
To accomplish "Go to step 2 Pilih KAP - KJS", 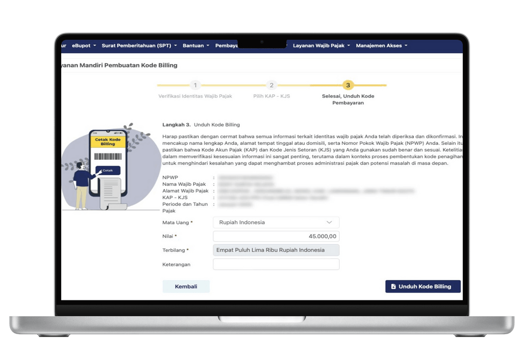I will point(271,85).
